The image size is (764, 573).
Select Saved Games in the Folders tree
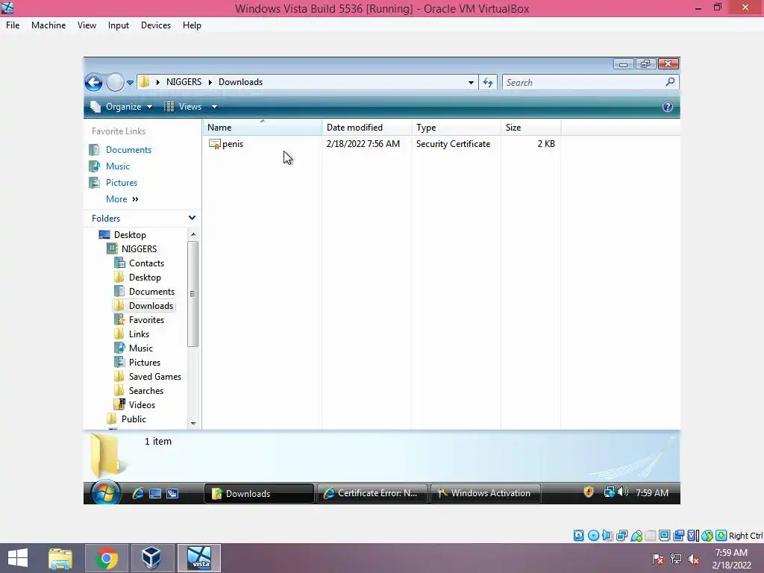(x=155, y=377)
